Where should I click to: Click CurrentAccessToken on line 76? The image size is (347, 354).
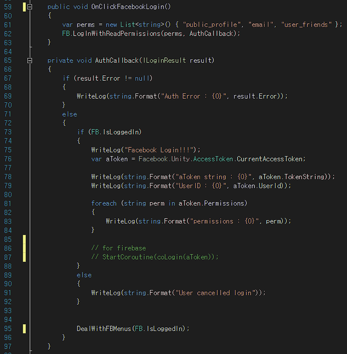coord(270,159)
